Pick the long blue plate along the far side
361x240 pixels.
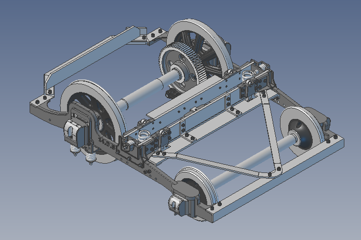[92, 58]
